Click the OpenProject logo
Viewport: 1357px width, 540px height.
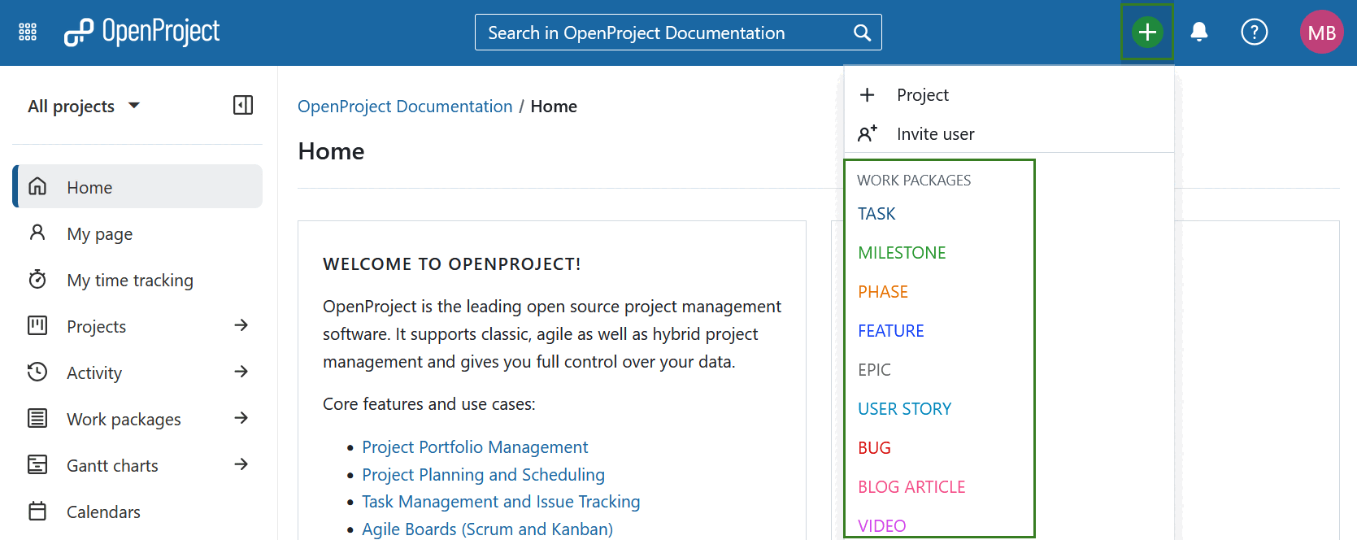[142, 33]
